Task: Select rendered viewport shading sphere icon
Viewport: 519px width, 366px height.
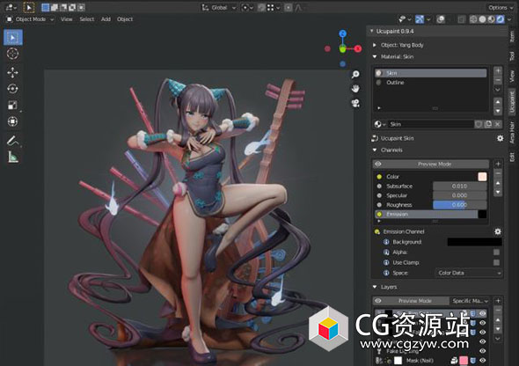Action: click(x=501, y=19)
